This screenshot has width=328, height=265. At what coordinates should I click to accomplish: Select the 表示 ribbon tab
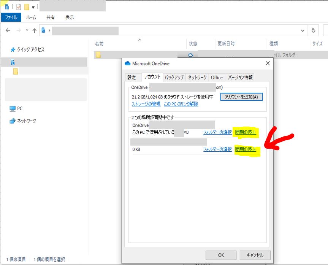[x=70, y=17]
